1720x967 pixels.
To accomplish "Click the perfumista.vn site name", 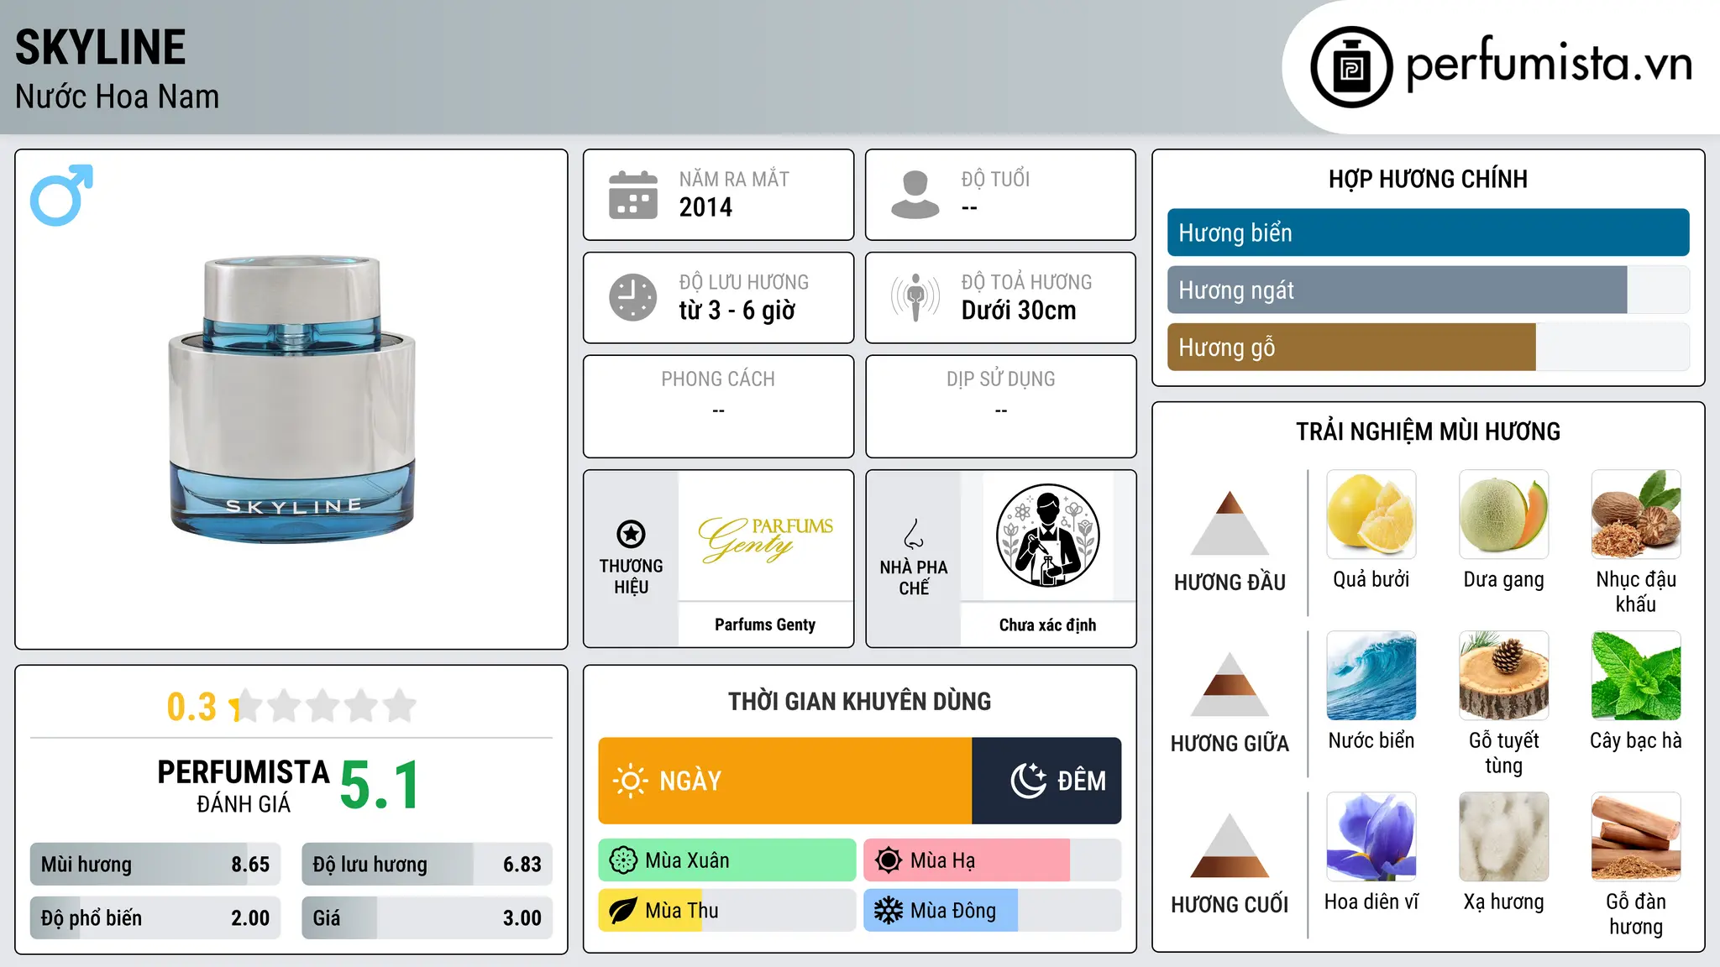I will (x=1550, y=63).
